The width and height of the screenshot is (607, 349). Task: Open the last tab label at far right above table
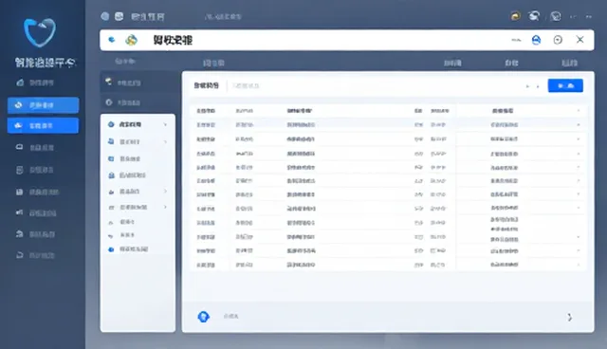pos(569,63)
